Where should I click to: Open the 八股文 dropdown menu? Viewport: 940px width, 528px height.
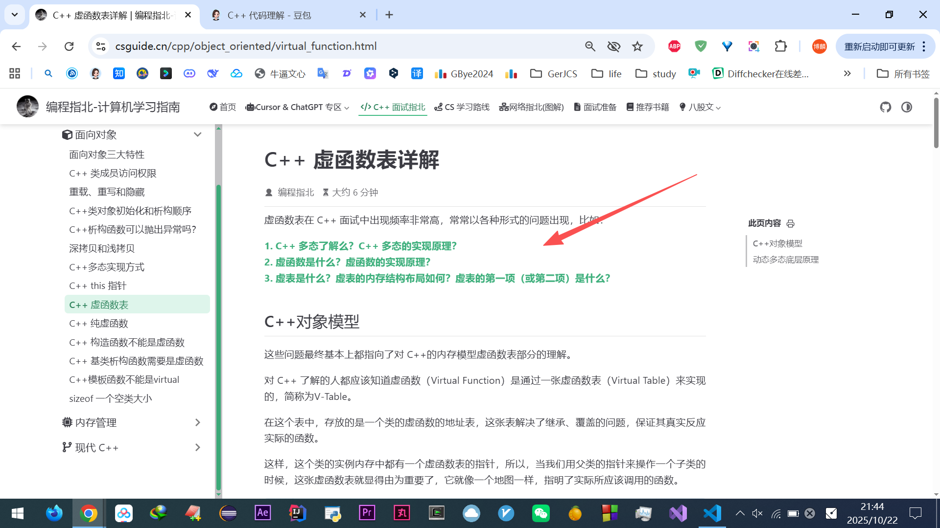point(701,107)
